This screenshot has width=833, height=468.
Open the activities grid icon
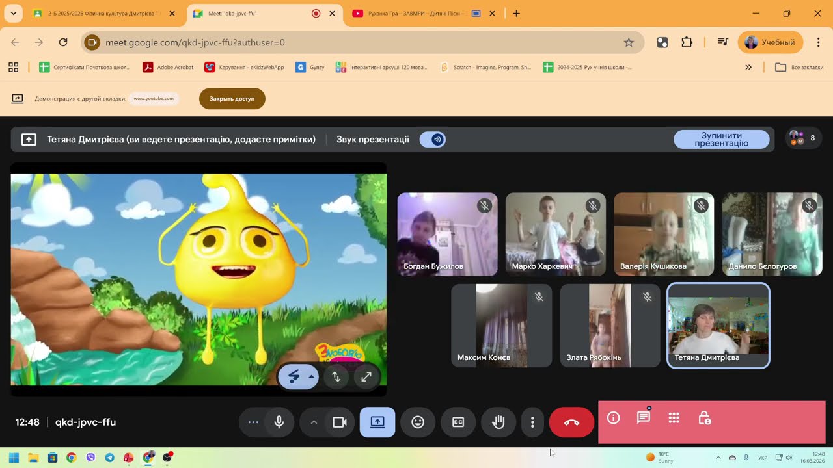674,418
